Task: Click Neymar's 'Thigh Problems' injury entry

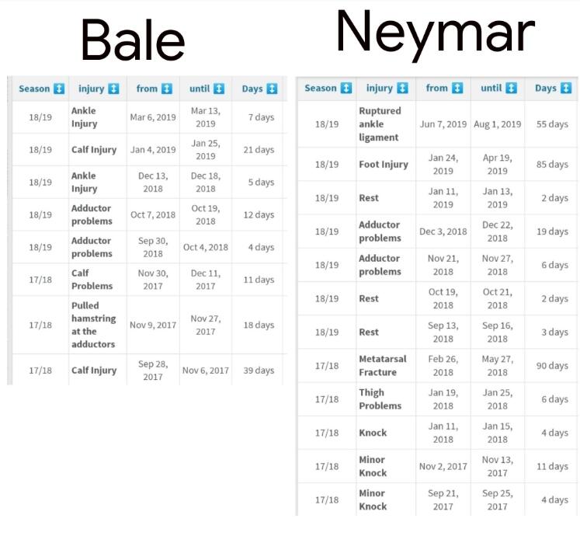Action: pos(380,399)
